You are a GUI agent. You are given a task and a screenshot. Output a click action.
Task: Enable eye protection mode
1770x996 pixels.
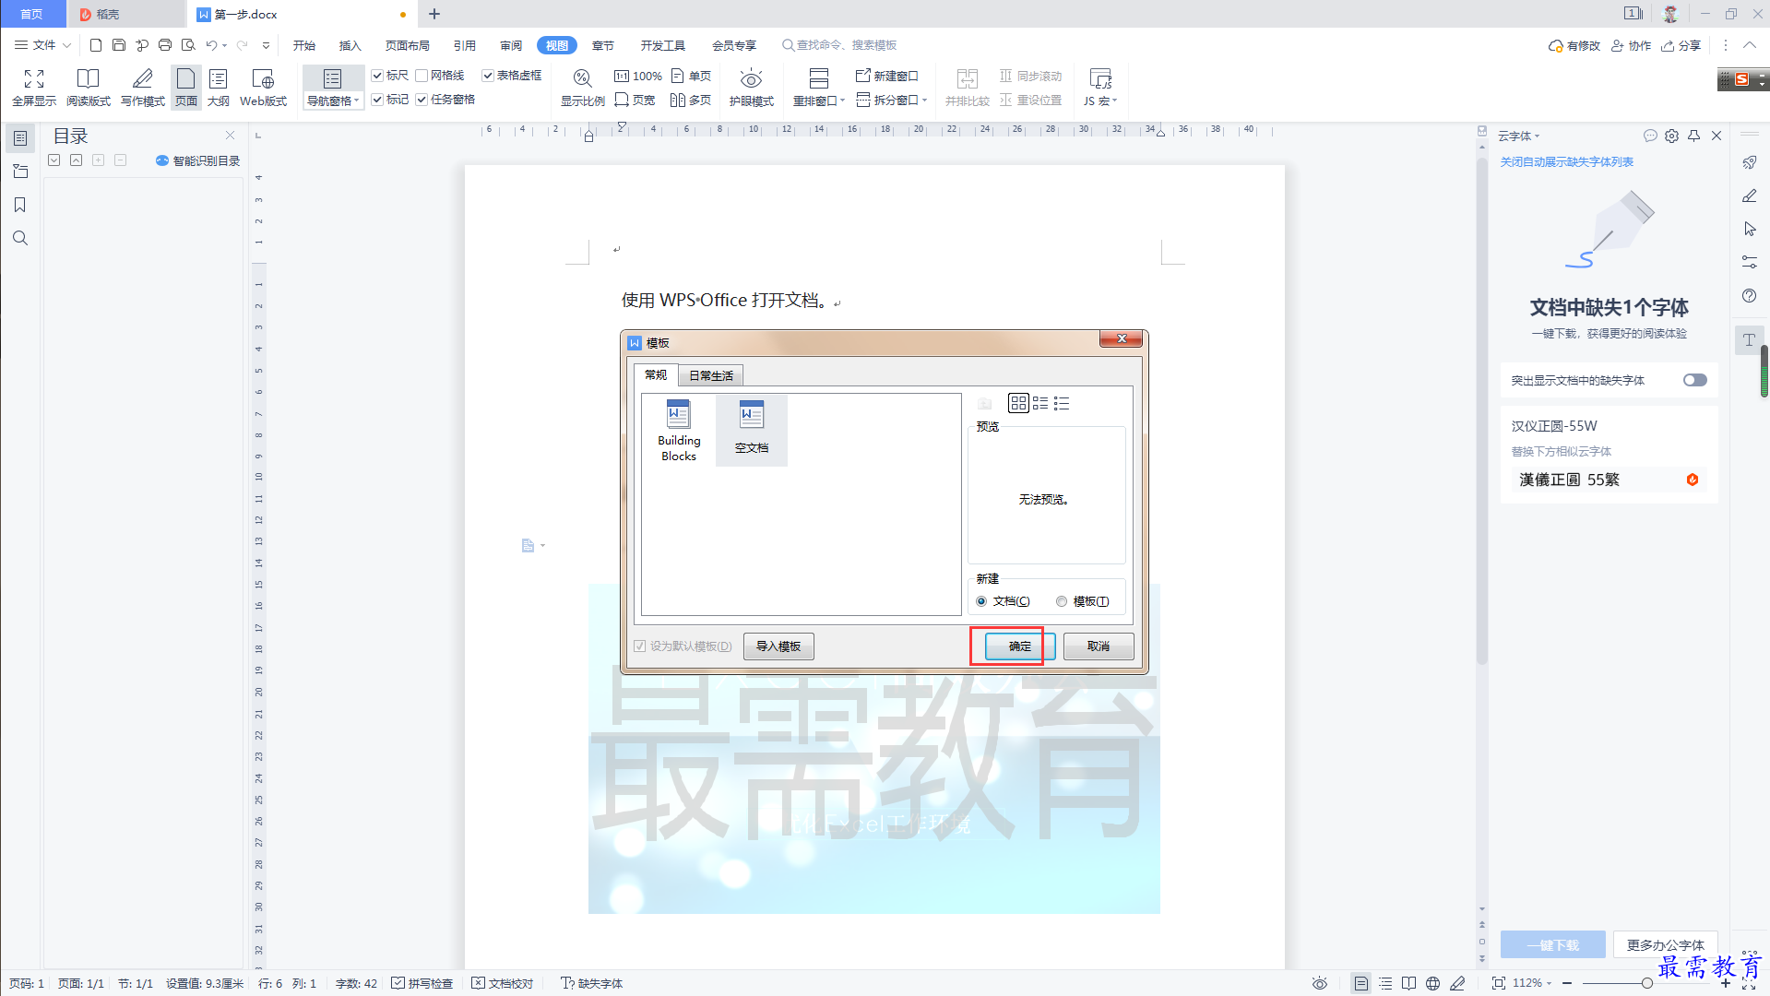tap(752, 88)
